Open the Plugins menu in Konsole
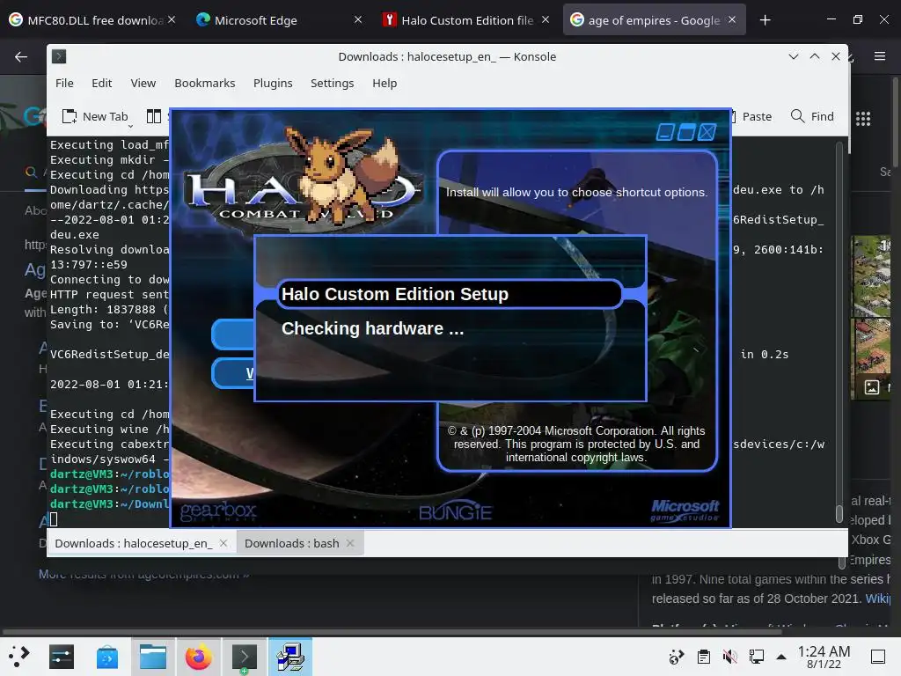Viewport: 901px width, 676px height. pyautogui.click(x=273, y=83)
